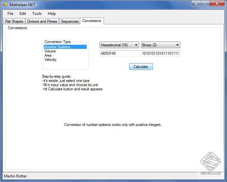227x182 pixels.
Task: Select the Conversions tab
Action: [x=92, y=21]
